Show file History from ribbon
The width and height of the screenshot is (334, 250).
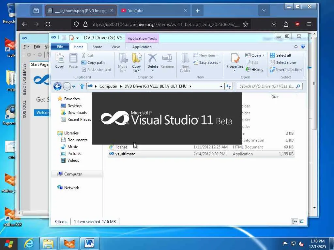pyautogui.click(x=254, y=70)
